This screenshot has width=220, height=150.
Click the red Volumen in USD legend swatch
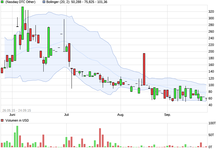pos(2,120)
